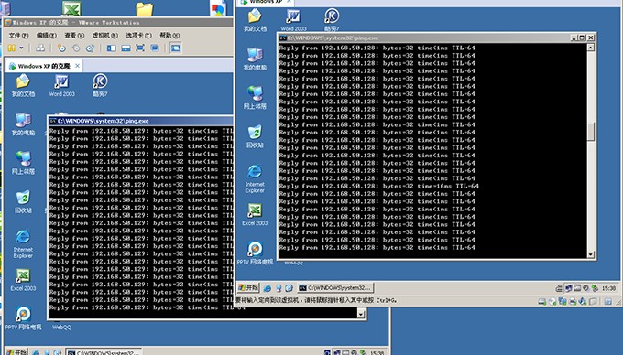This screenshot has height=355, width=623.
Task: Open 酷狗7 shortcut in right VM
Action: 332,20
